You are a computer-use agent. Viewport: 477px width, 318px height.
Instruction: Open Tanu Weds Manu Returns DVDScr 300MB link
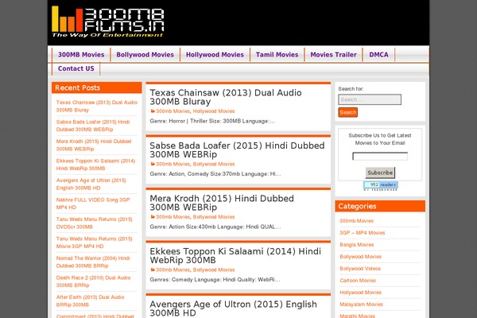coord(94,223)
